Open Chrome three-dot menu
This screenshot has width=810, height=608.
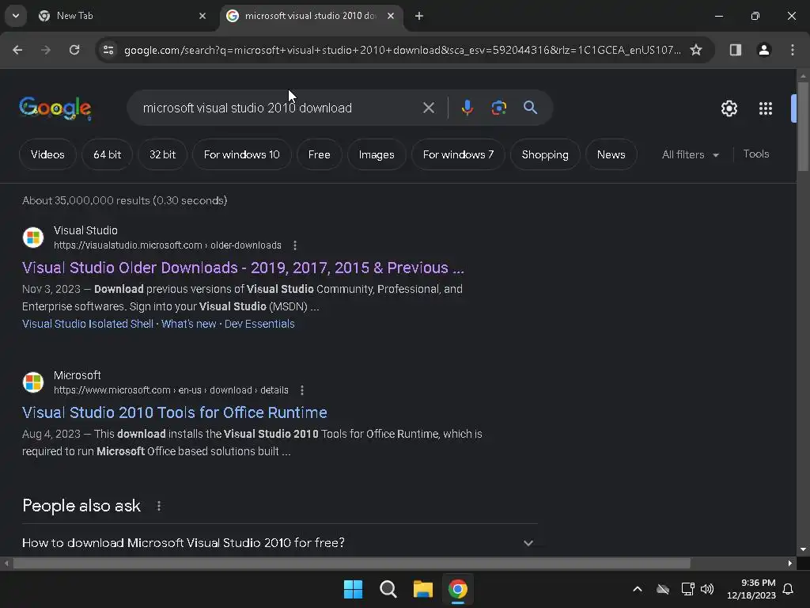pyautogui.click(x=793, y=50)
